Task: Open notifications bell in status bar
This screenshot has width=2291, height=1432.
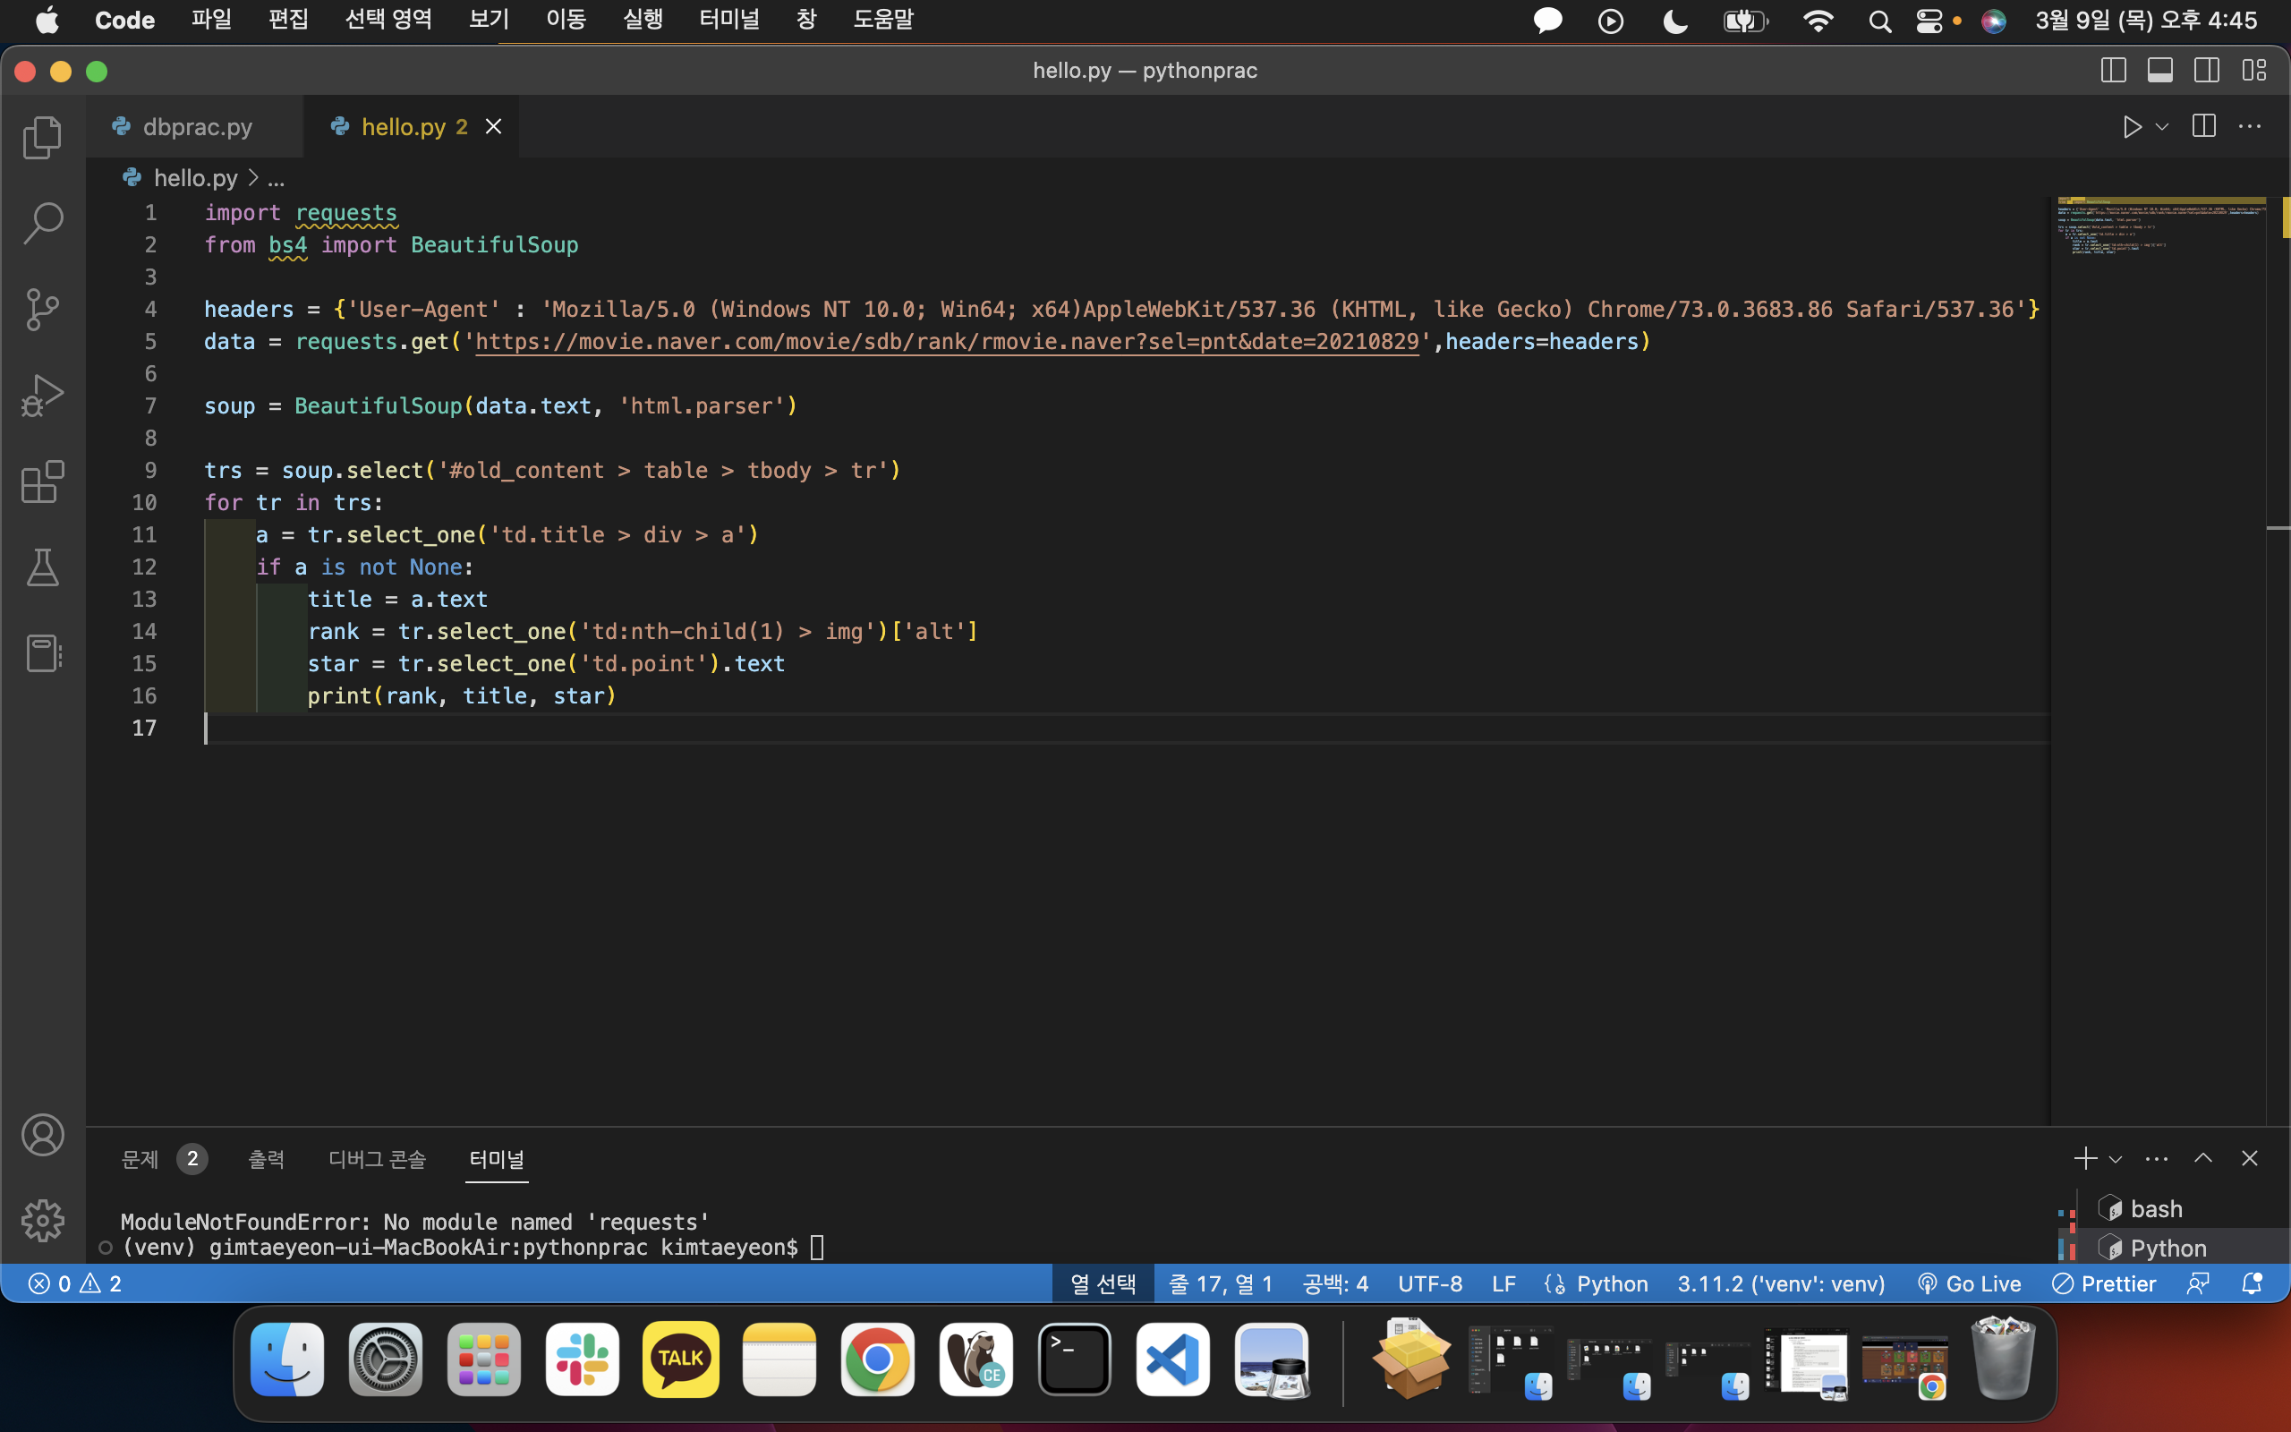Action: point(2253,1283)
